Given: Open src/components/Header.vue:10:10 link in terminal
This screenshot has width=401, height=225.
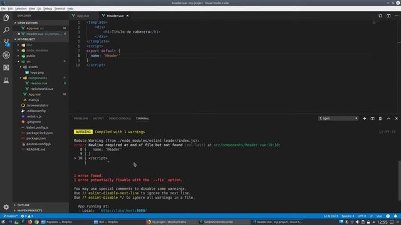Looking at the screenshot, I should (x=246, y=145).
